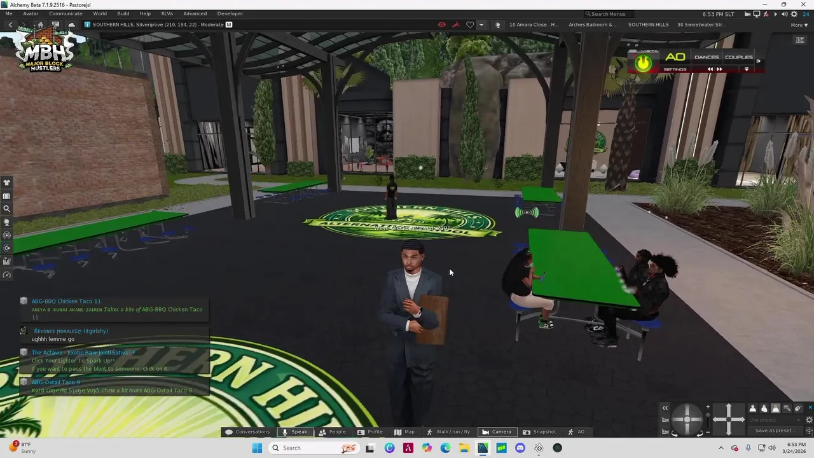Viewport: 814px width, 458px height.
Task: Click the media play icon in status bar
Action: point(775,14)
